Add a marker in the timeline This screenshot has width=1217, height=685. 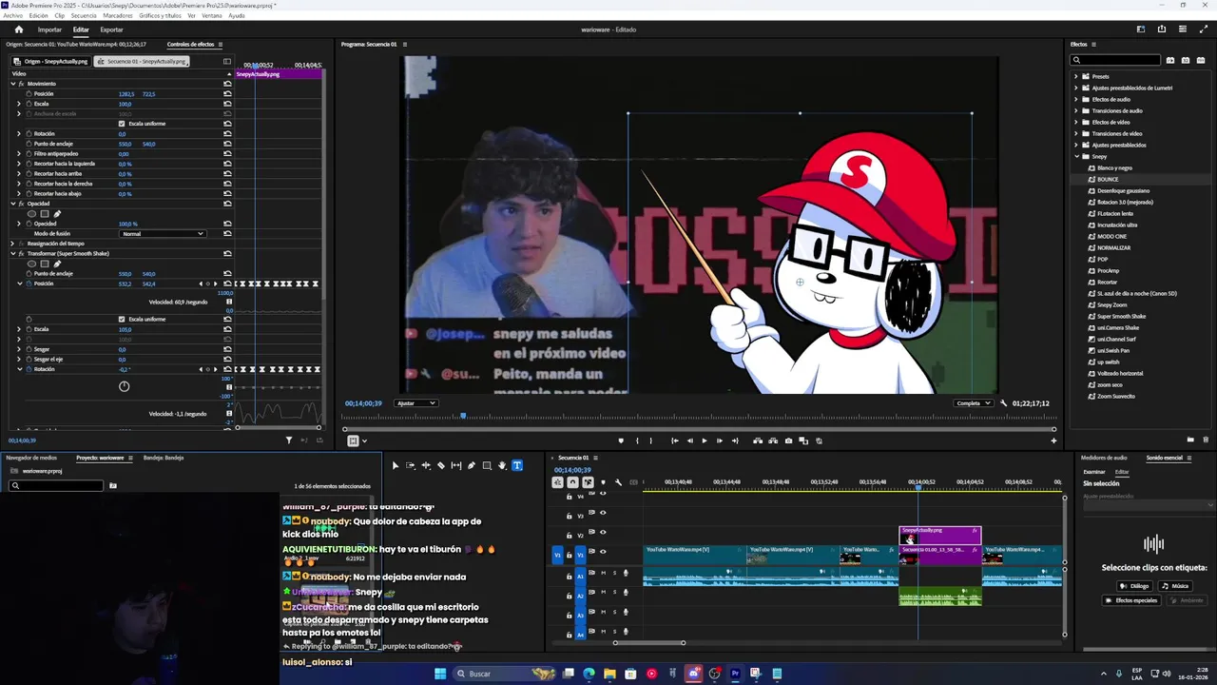click(603, 482)
